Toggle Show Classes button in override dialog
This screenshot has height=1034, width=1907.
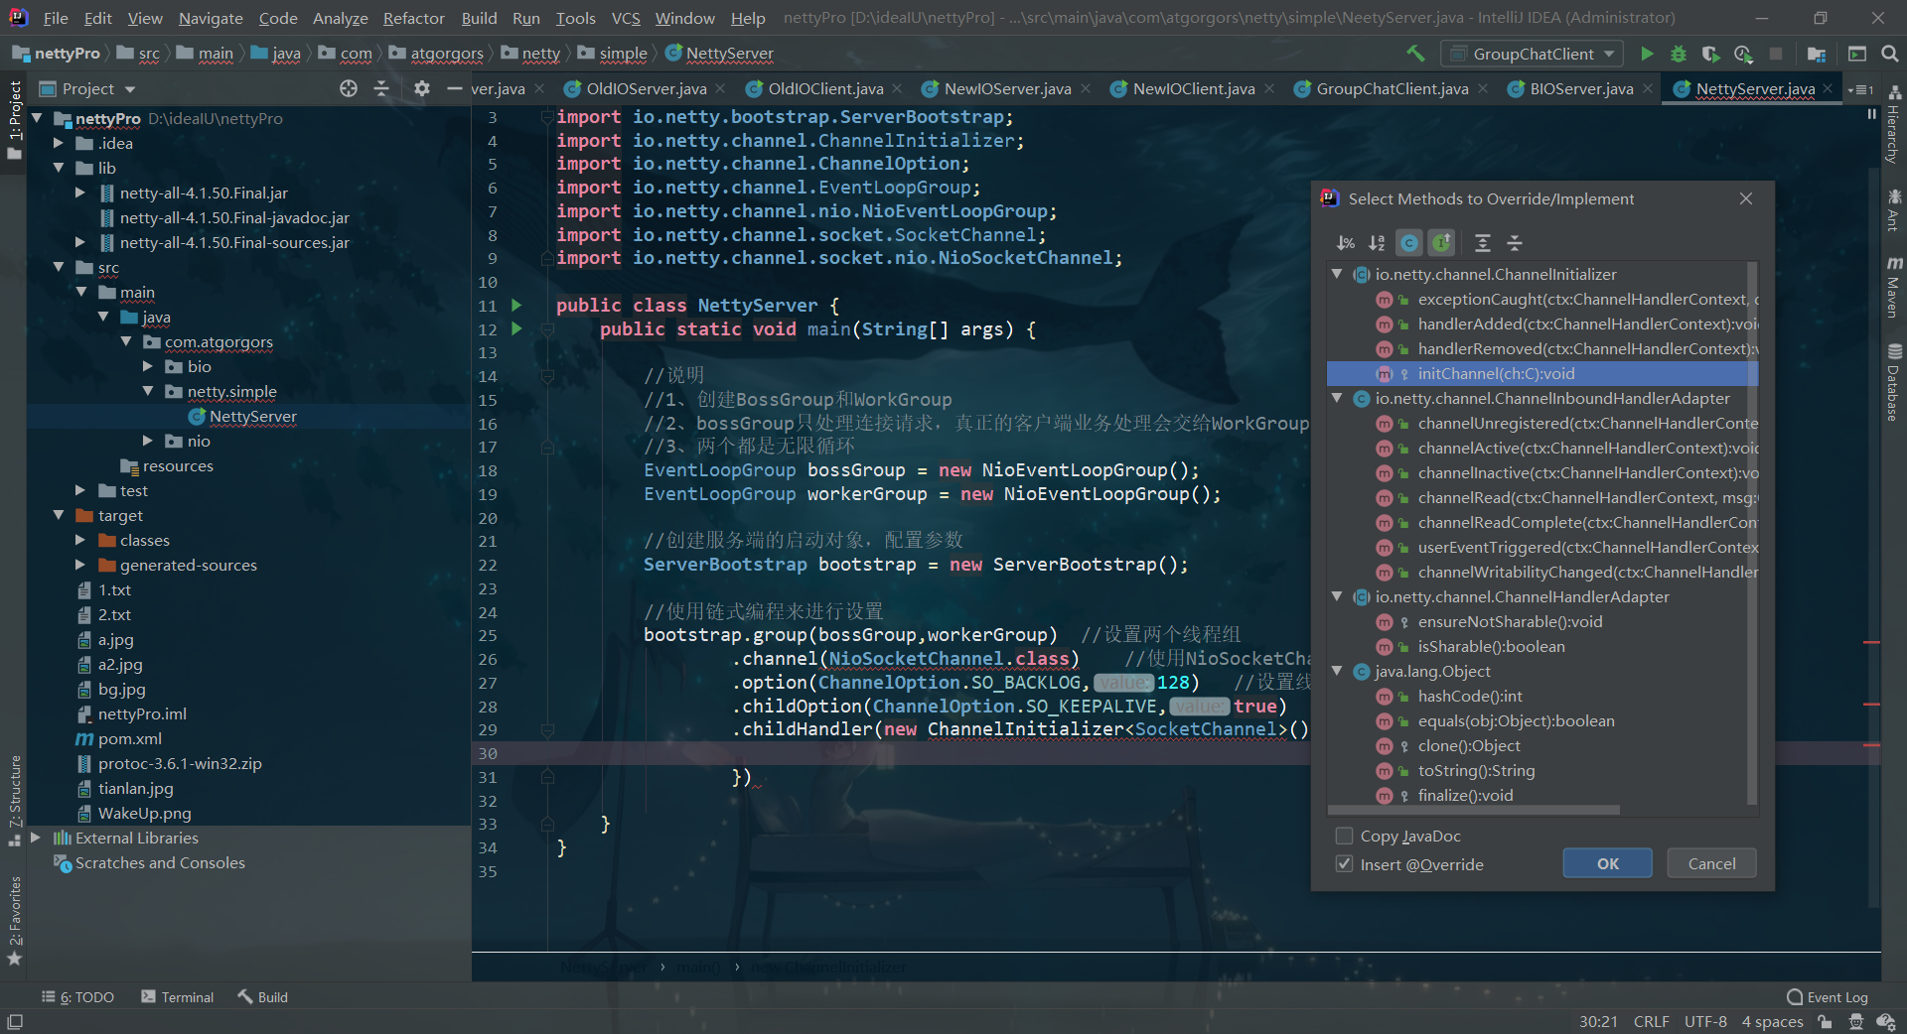tap(1409, 242)
